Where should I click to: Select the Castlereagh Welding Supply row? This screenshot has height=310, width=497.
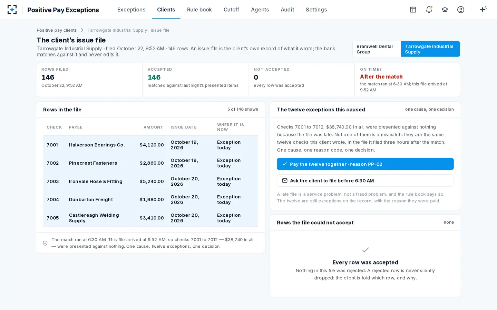(150, 218)
